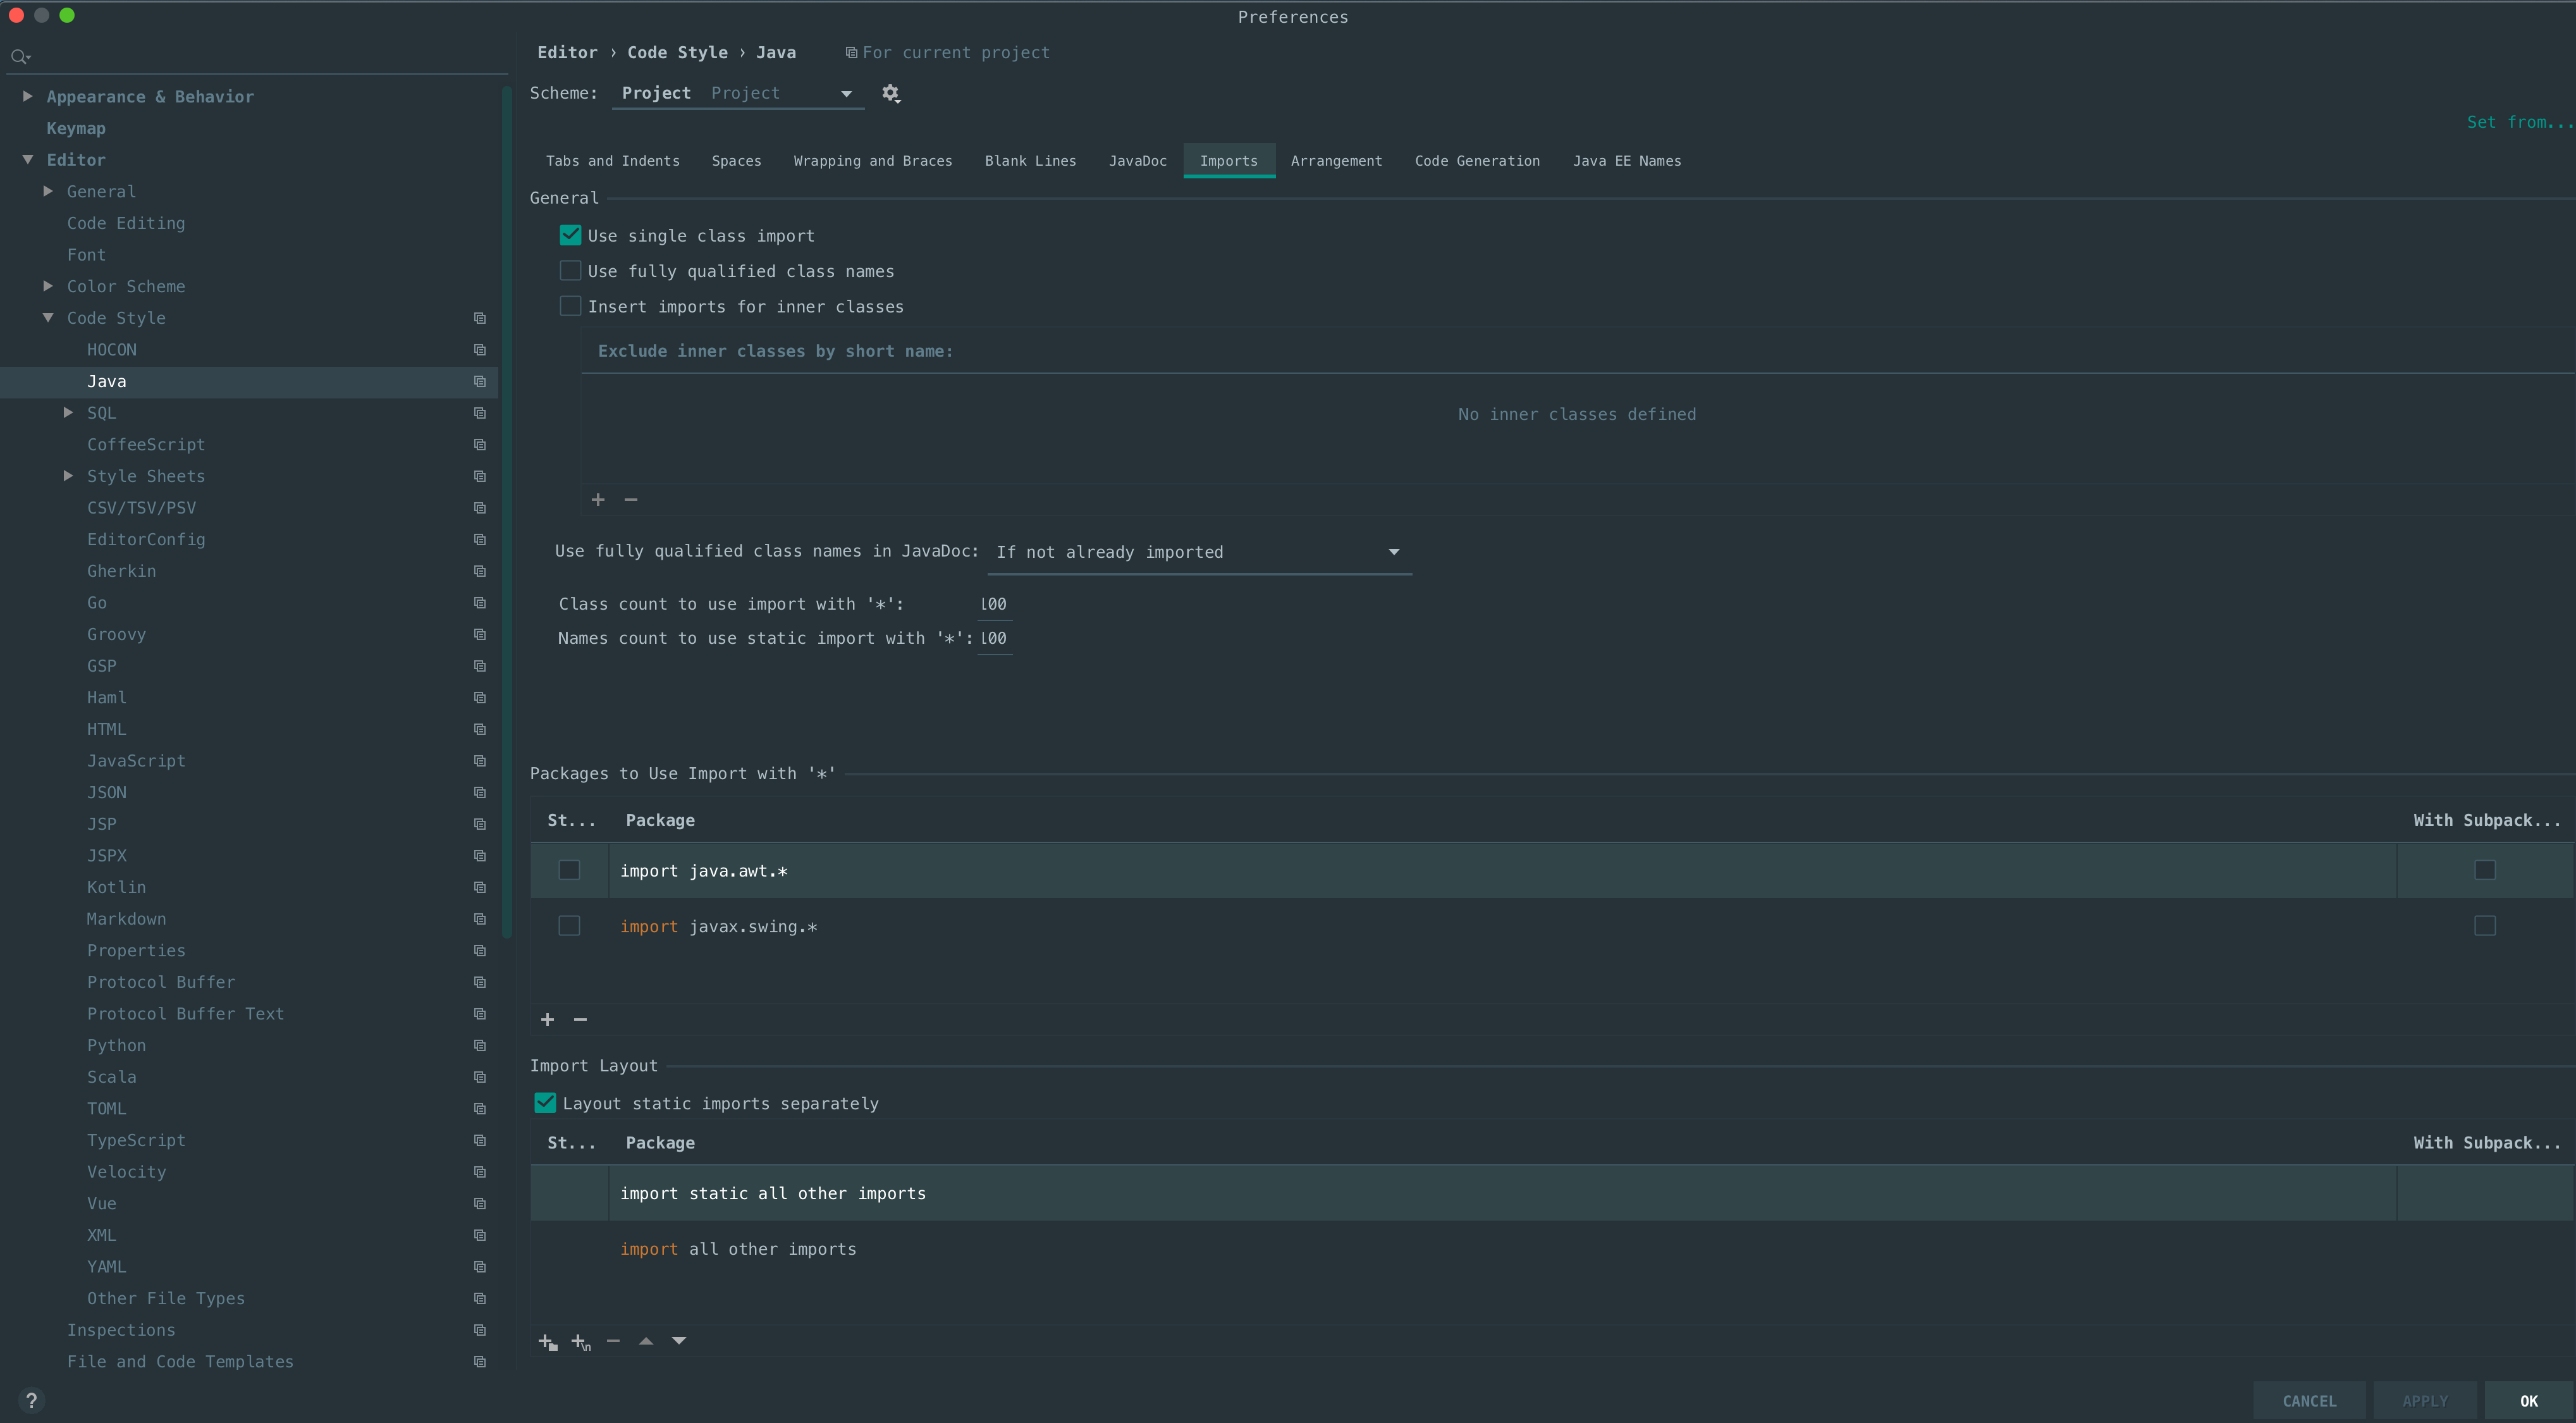Click the search icon in settings sidebar
2576x1423 pixels.
pyautogui.click(x=19, y=57)
